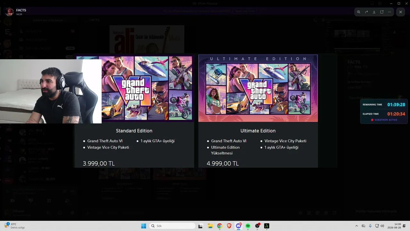Download the image with the download icon
This screenshot has height=231, width=410.
(x=374, y=12)
